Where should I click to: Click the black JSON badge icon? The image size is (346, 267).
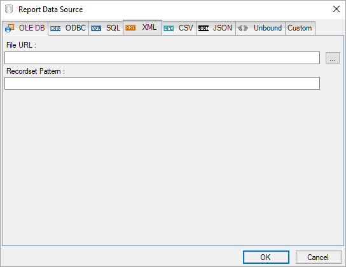204,29
